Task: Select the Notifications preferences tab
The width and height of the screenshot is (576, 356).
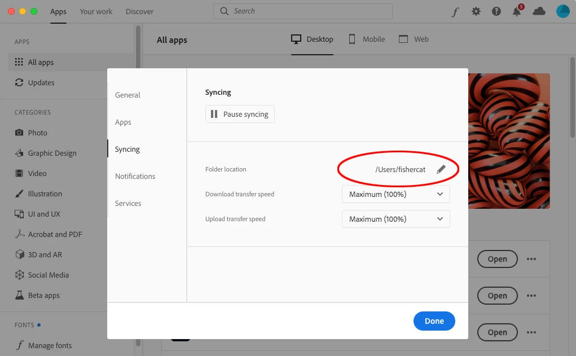Action: pyautogui.click(x=135, y=177)
